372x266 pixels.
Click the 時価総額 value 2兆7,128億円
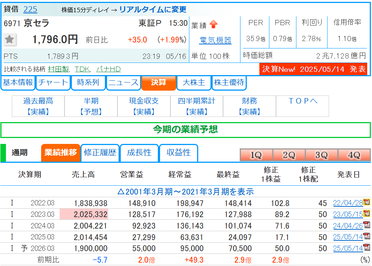point(341,55)
